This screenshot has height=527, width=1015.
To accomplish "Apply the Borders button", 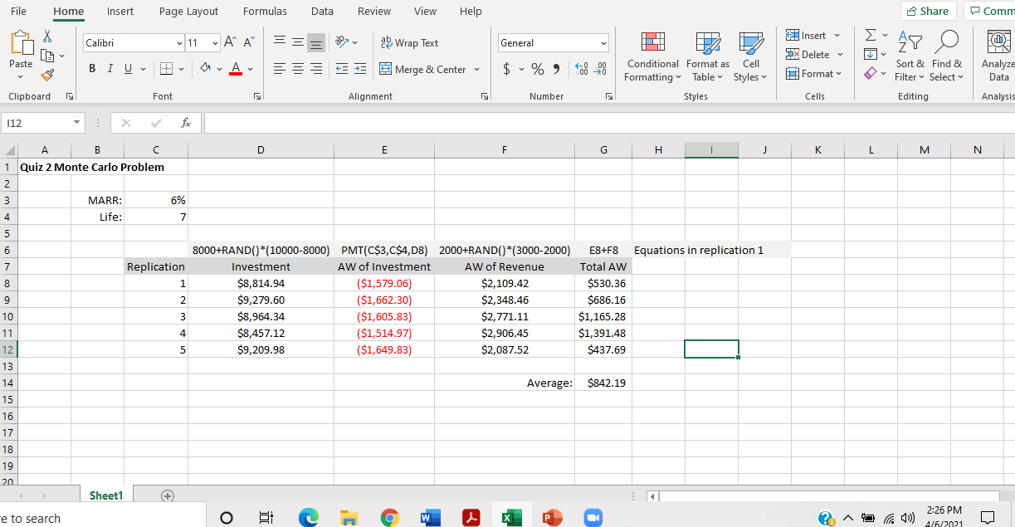I will [165, 70].
